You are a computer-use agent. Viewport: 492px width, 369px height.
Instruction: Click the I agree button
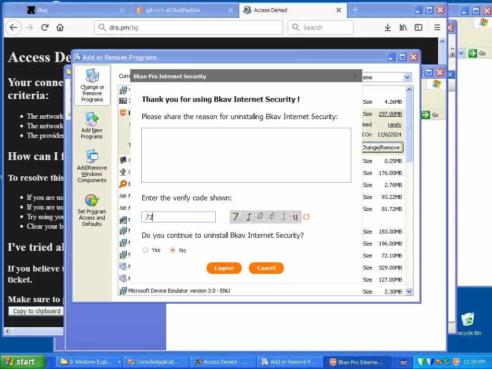(224, 268)
